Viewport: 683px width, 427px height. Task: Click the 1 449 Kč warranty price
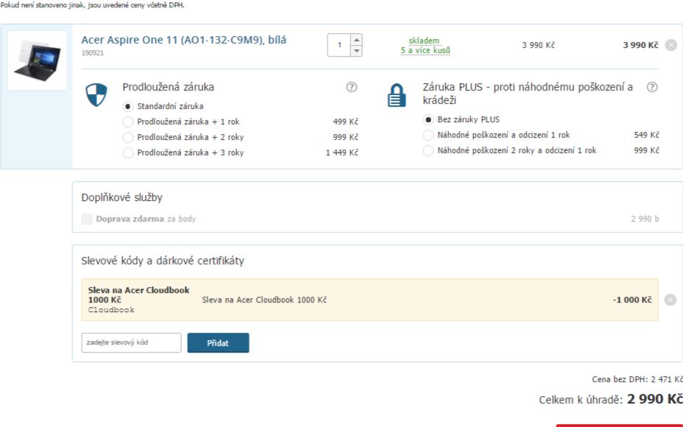coord(342,153)
